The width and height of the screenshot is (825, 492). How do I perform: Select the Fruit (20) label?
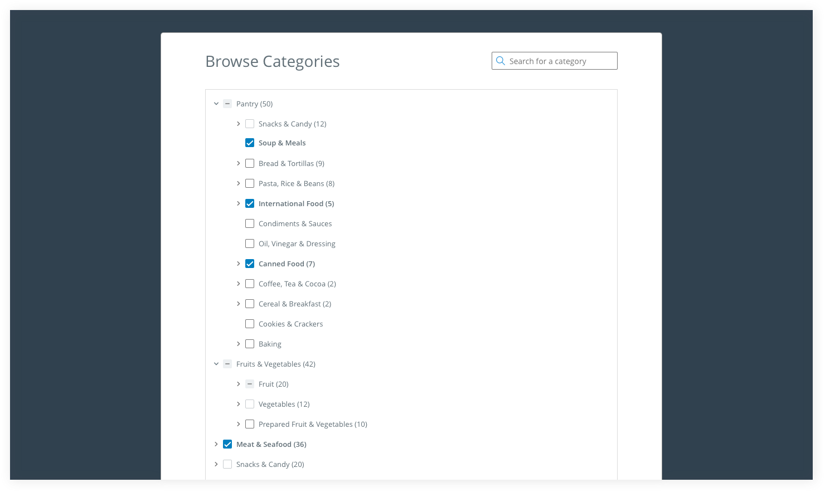click(274, 384)
